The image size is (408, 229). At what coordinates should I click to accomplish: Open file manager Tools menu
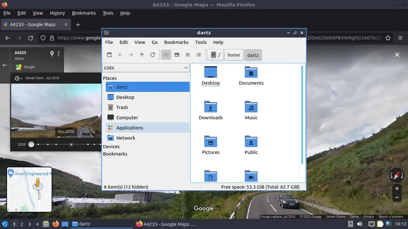(201, 42)
